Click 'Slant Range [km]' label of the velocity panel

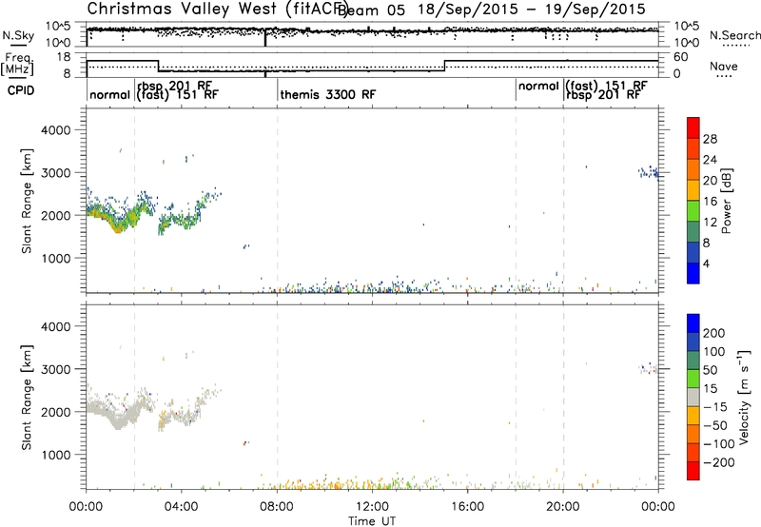click(x=27, y=397)
